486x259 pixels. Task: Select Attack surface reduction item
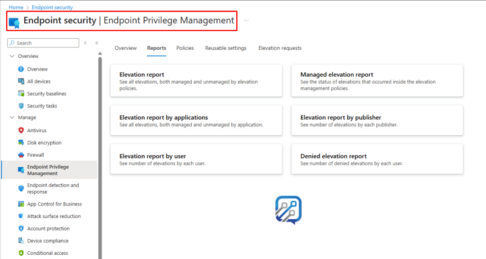(x=54, y=216)
